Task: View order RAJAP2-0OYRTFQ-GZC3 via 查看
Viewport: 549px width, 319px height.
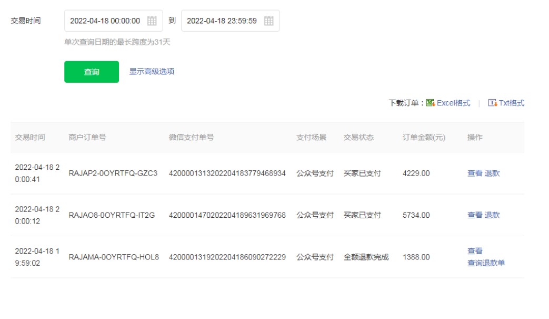Action: coord(474,173)
